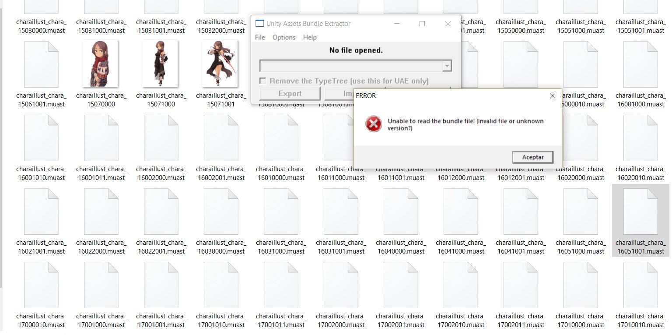Click the red error icon in the ERROR dialog
The width and height of the screenshot is (672, 335).
[x=373, y=124]
